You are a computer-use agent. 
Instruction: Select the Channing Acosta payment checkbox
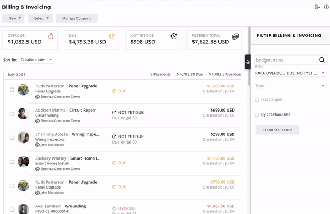click(12, 138)
